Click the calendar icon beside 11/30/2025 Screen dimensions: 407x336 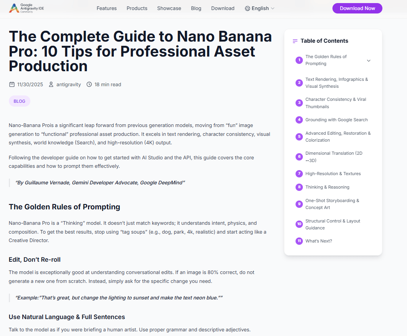point(12,84)
